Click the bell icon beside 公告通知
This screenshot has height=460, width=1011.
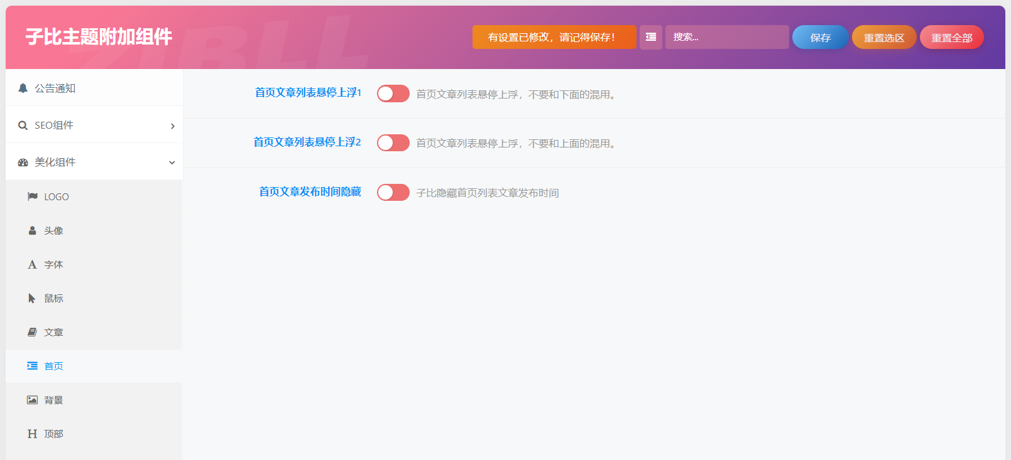[x=23, y=88]
